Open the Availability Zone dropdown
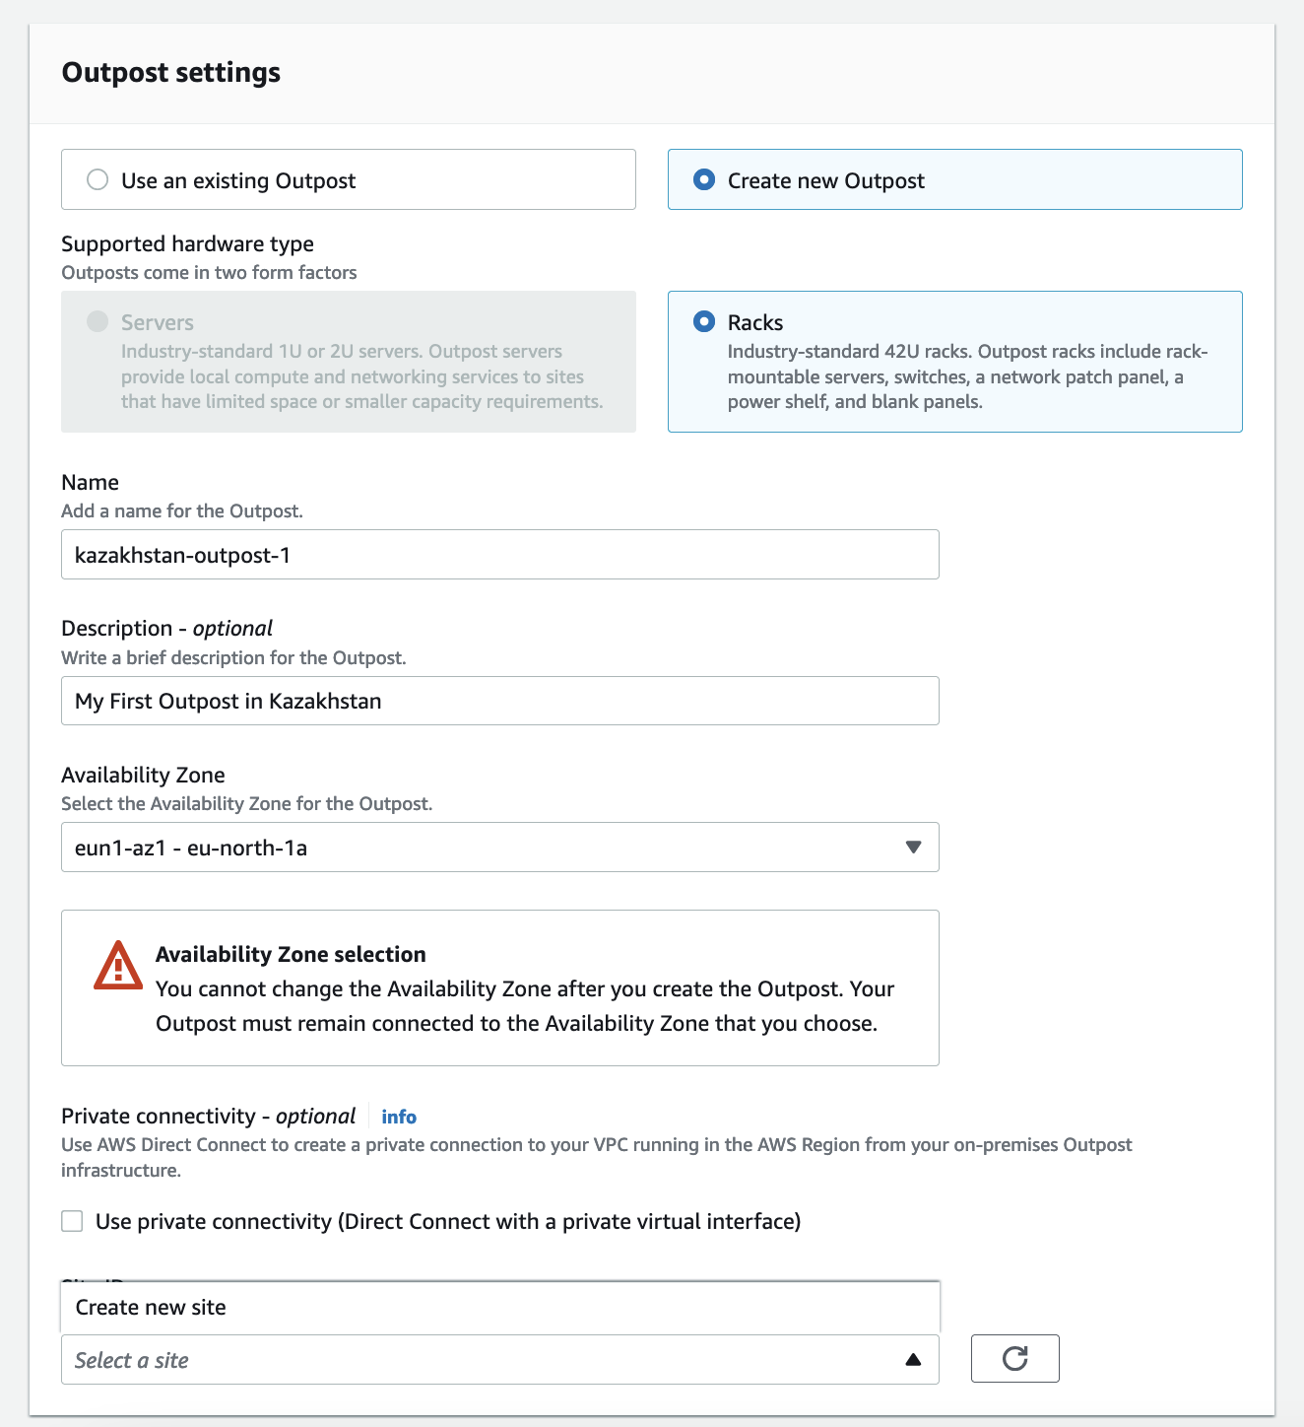 (499, 848)
